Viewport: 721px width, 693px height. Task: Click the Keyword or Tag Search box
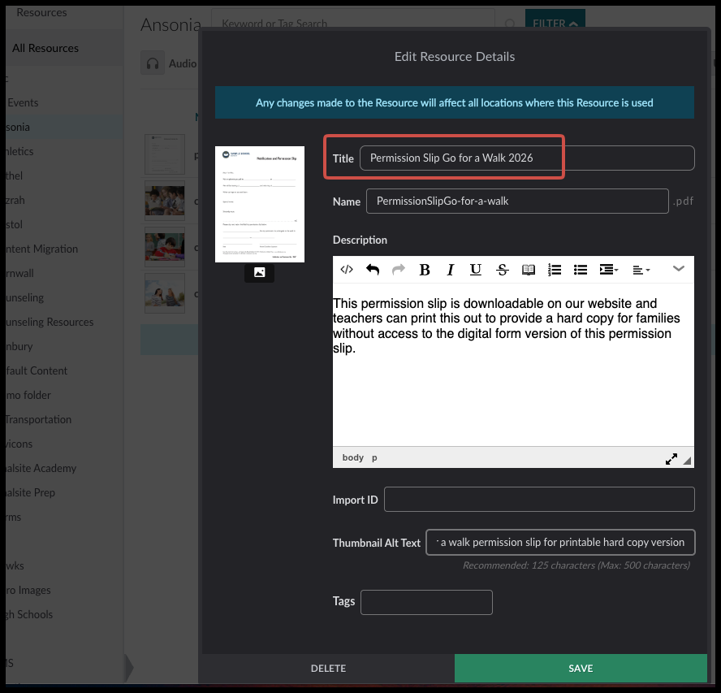(352, 19)
